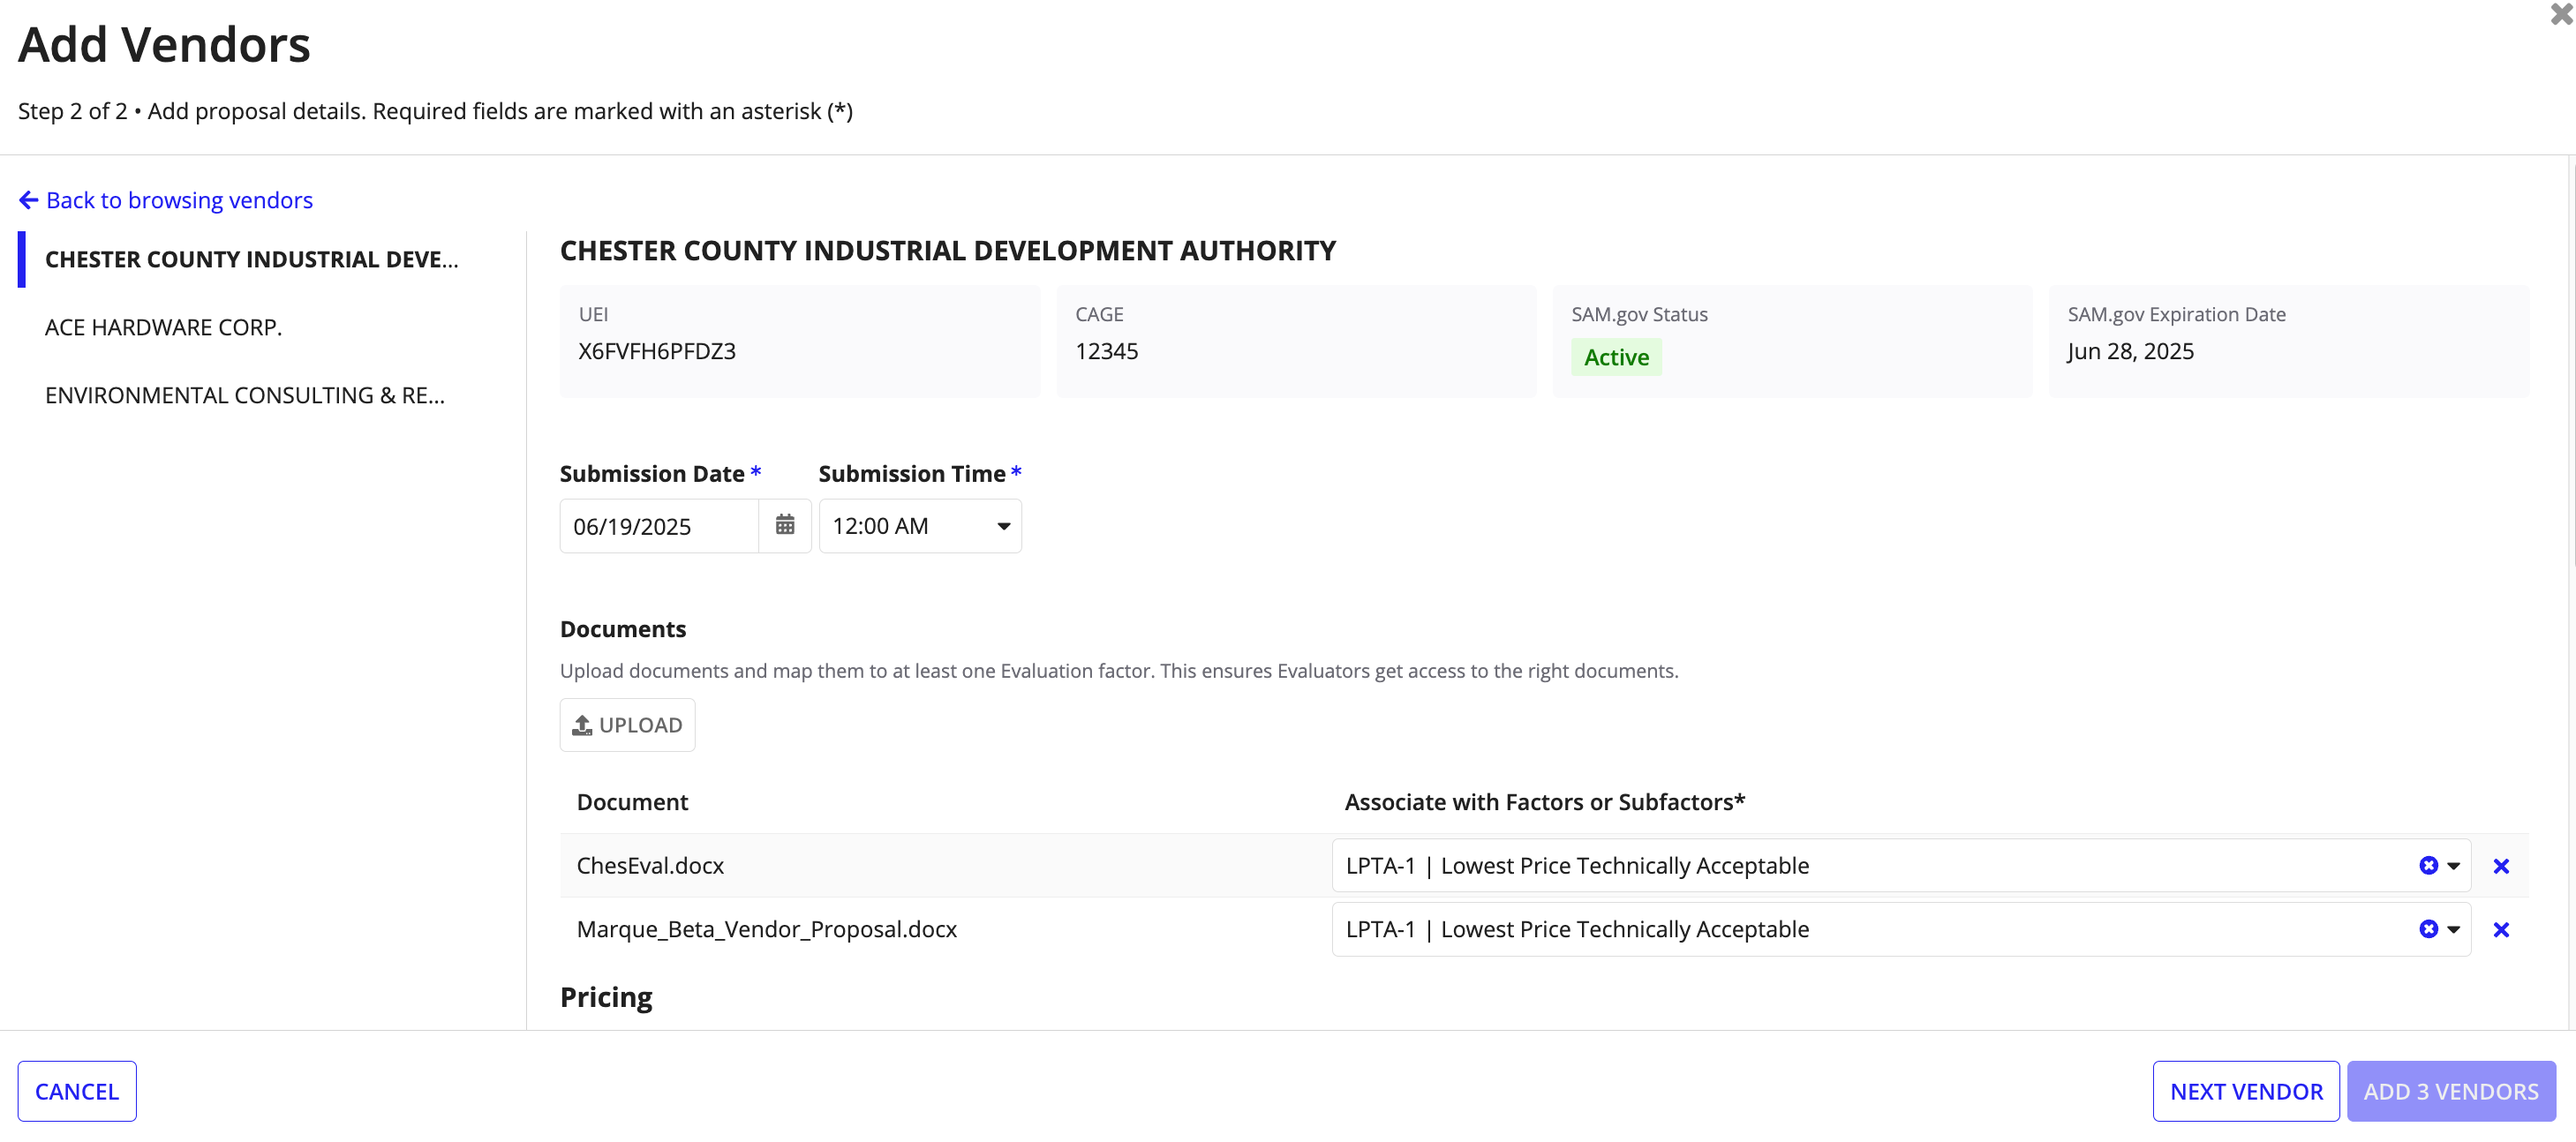The image size is (2576, 1142).
Task: Remove Marque_Beta_Vendor_Proposal.docx document row
Action: coord(2501,930)
